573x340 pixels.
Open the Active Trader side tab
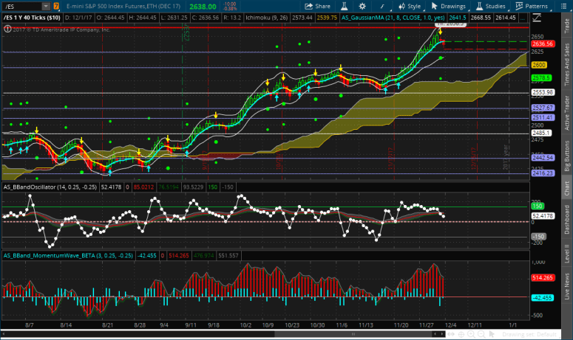567,109
